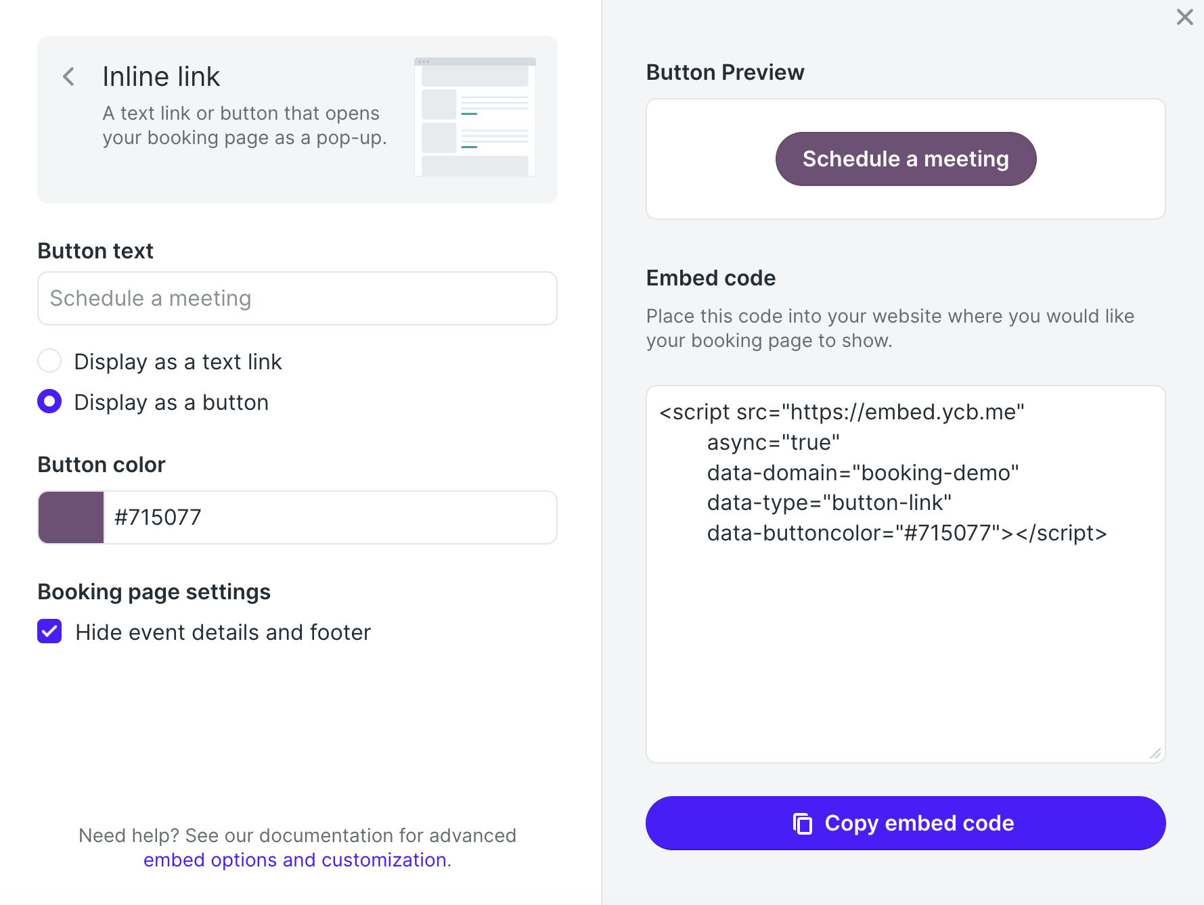
Task: Close the embed dialog with the X
Action: click(x=1184, y=17)
